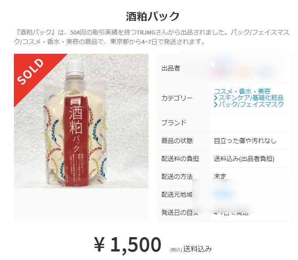Click the red 酒粕パック label on package
Image resolution: width=298 pixels, height=260 pixels.
[76, 140]
